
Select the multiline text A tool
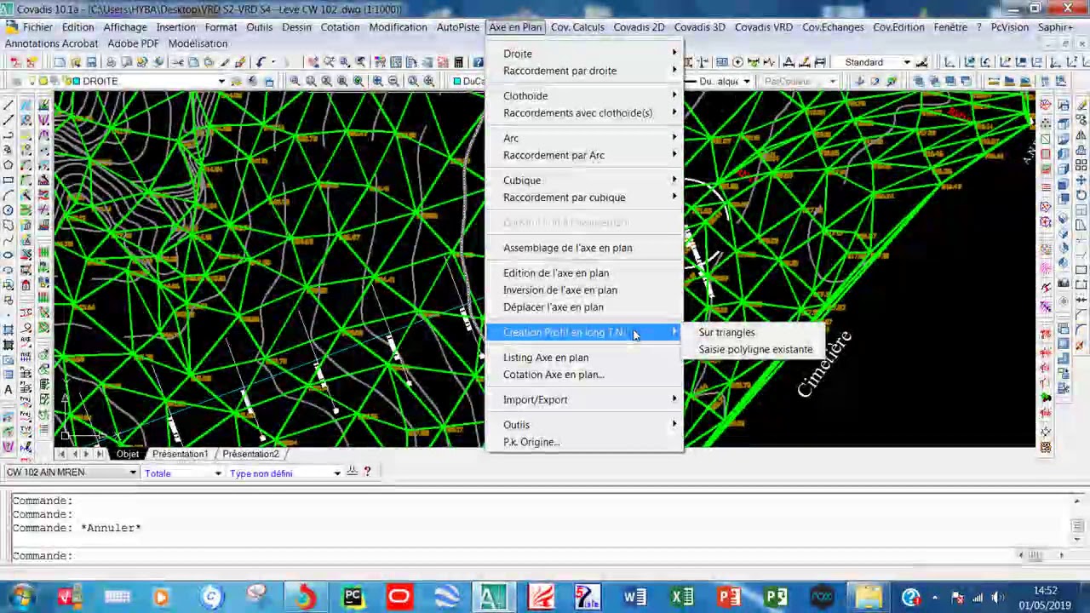point(9,389)
